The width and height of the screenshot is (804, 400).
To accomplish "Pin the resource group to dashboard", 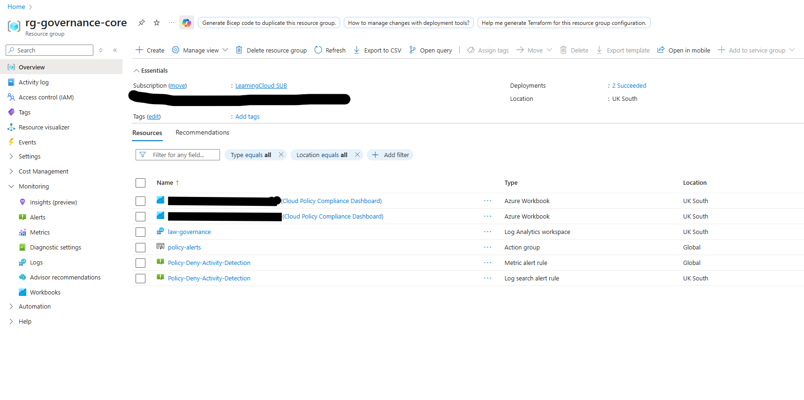I will (141, 23).
